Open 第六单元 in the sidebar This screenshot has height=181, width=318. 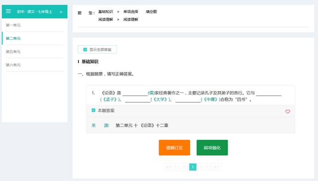pos(13,65)
